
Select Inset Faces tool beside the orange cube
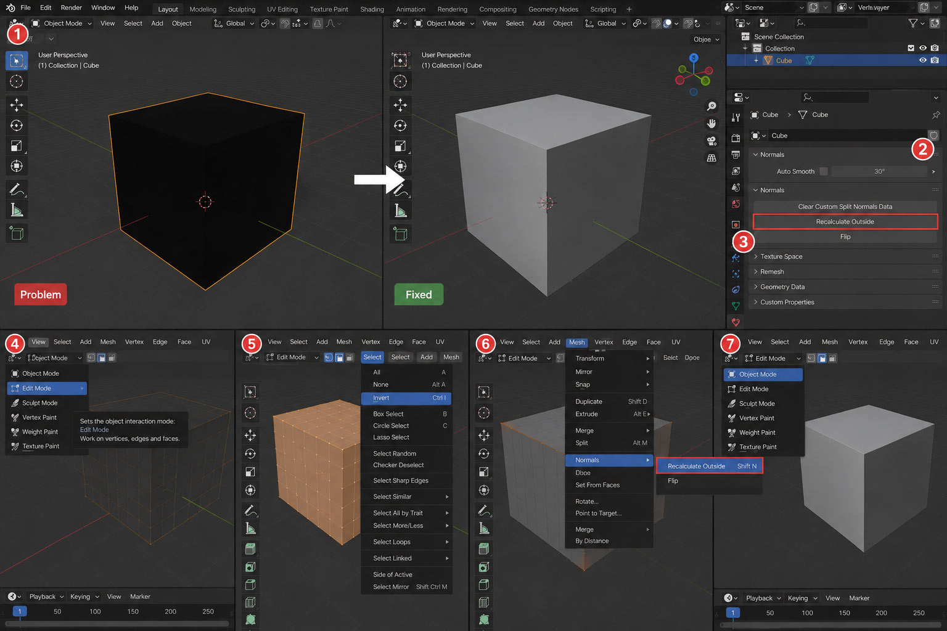click(x=250, y=567)
